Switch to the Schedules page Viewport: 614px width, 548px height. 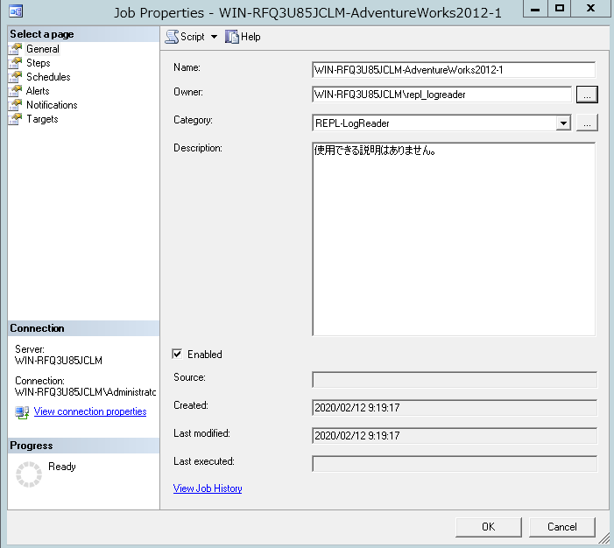48,77
